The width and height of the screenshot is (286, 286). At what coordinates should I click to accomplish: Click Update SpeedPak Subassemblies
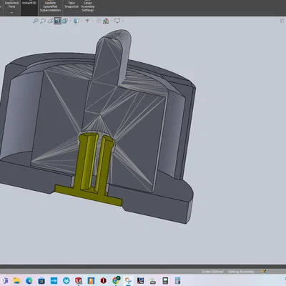point(50,6)
